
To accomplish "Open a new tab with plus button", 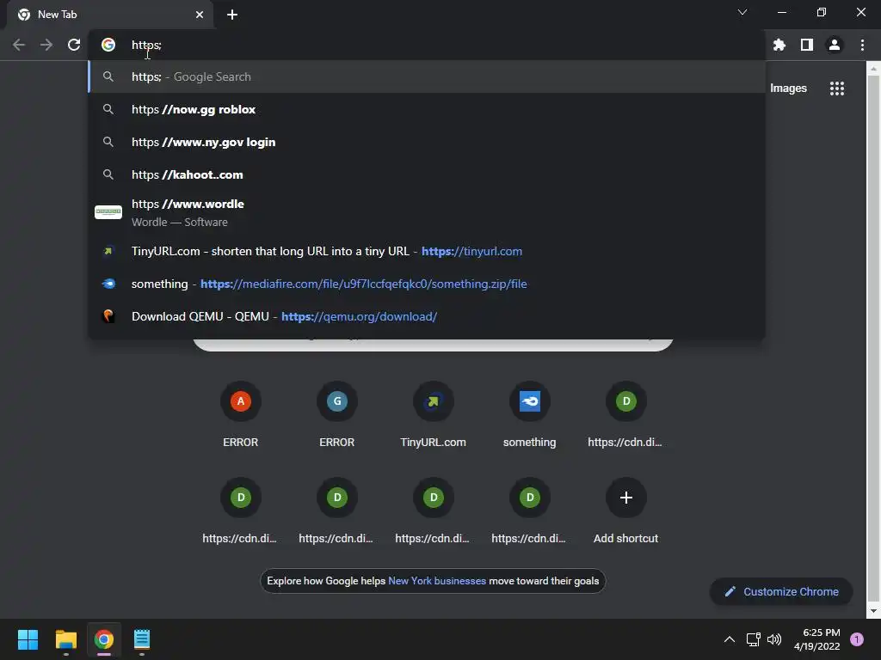I will (x=232, y=15).
